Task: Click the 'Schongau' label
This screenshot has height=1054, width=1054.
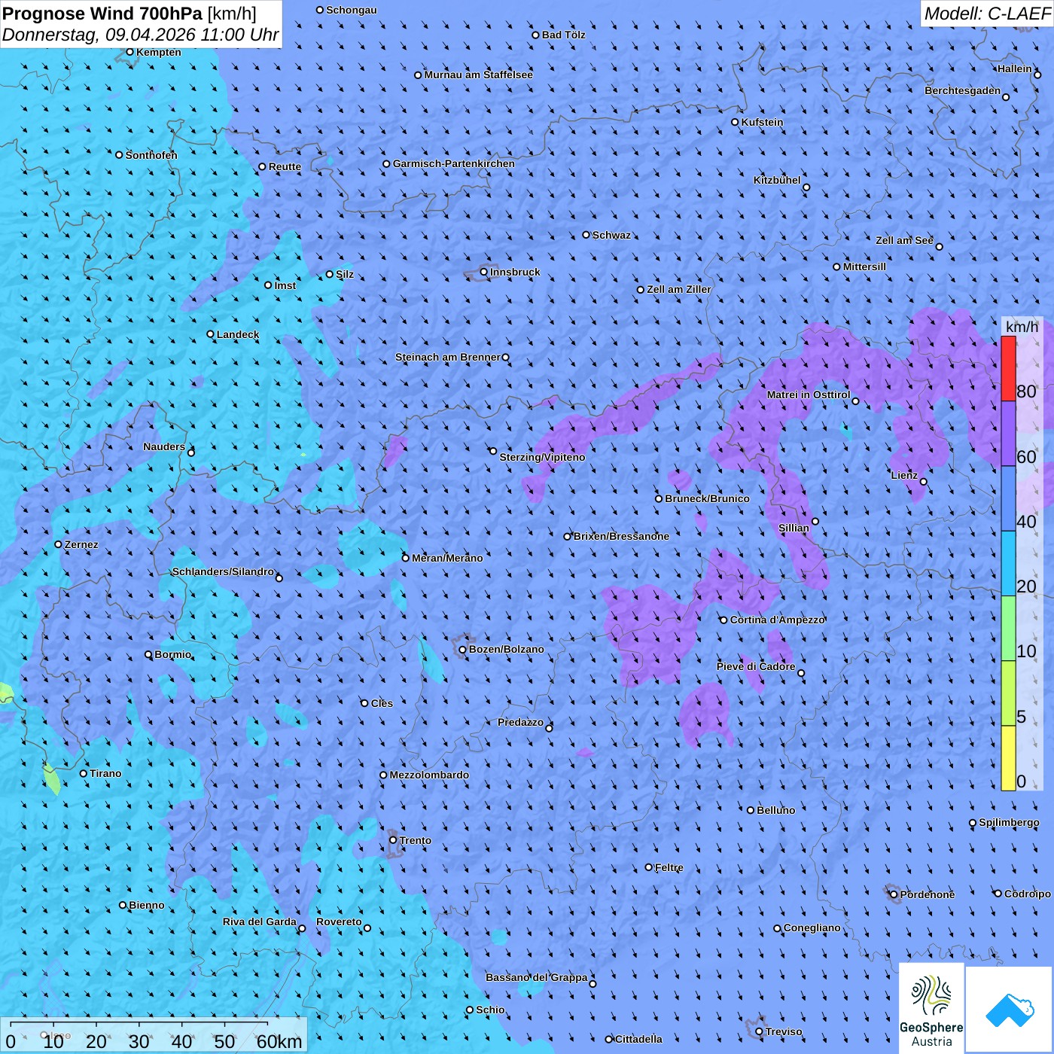Action: pos(352,10)
